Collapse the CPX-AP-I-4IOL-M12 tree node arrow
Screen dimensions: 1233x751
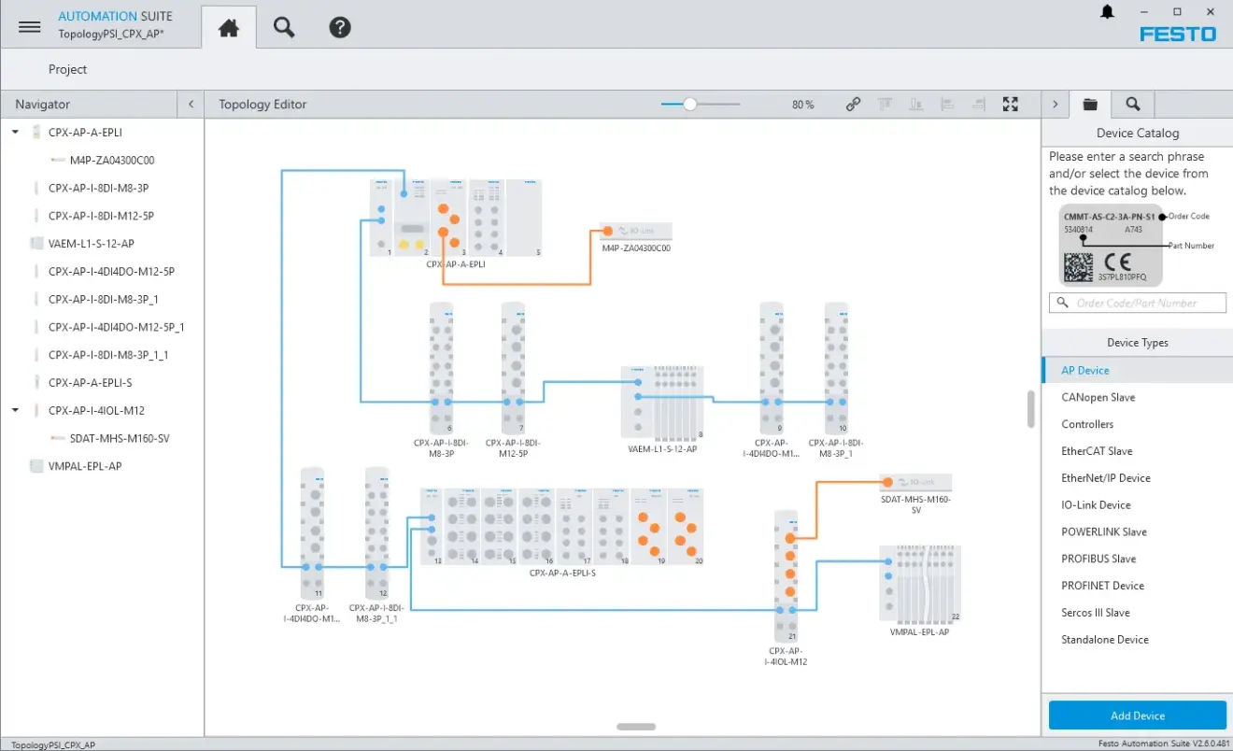tap(15, 410)
